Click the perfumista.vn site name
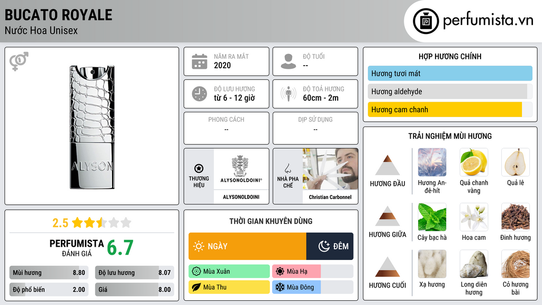This screenshot has height=305, width=542. 488,21
